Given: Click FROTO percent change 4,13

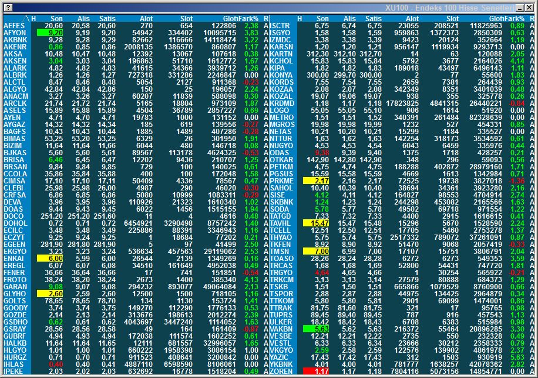Looking at the screenshot, I should coord(251,280).
